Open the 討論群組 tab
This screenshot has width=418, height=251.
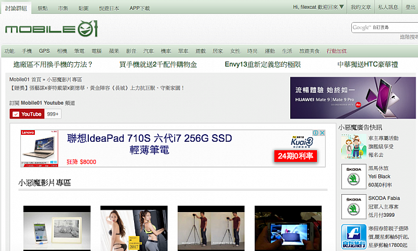tap(16, 8)
